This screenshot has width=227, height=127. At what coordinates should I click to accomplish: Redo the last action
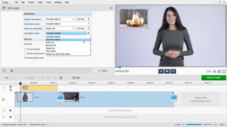(13, 78)
